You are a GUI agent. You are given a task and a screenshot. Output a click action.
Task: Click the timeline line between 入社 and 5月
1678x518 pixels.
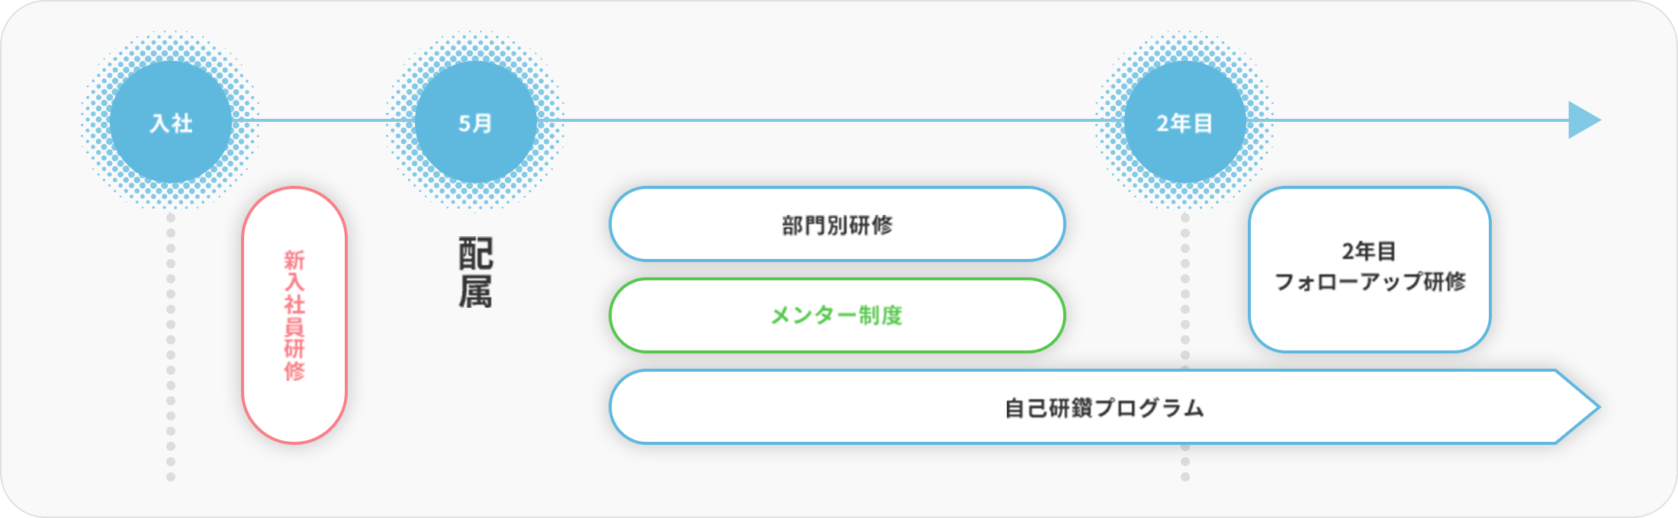(323, 120)
